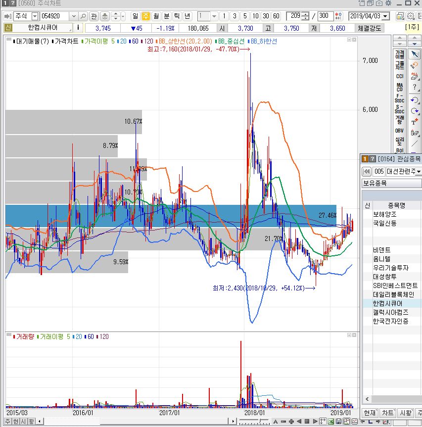Click the pencil and eraser tool icon
This screenshot has width=422, height=427.
(415, 133)
